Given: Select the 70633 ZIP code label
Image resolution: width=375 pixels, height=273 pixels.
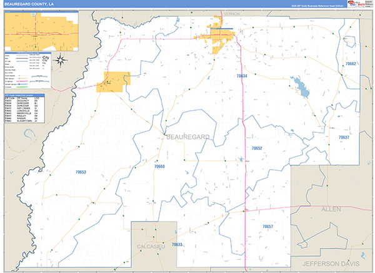Looking at the screenshot, I should tap(177, 244).
